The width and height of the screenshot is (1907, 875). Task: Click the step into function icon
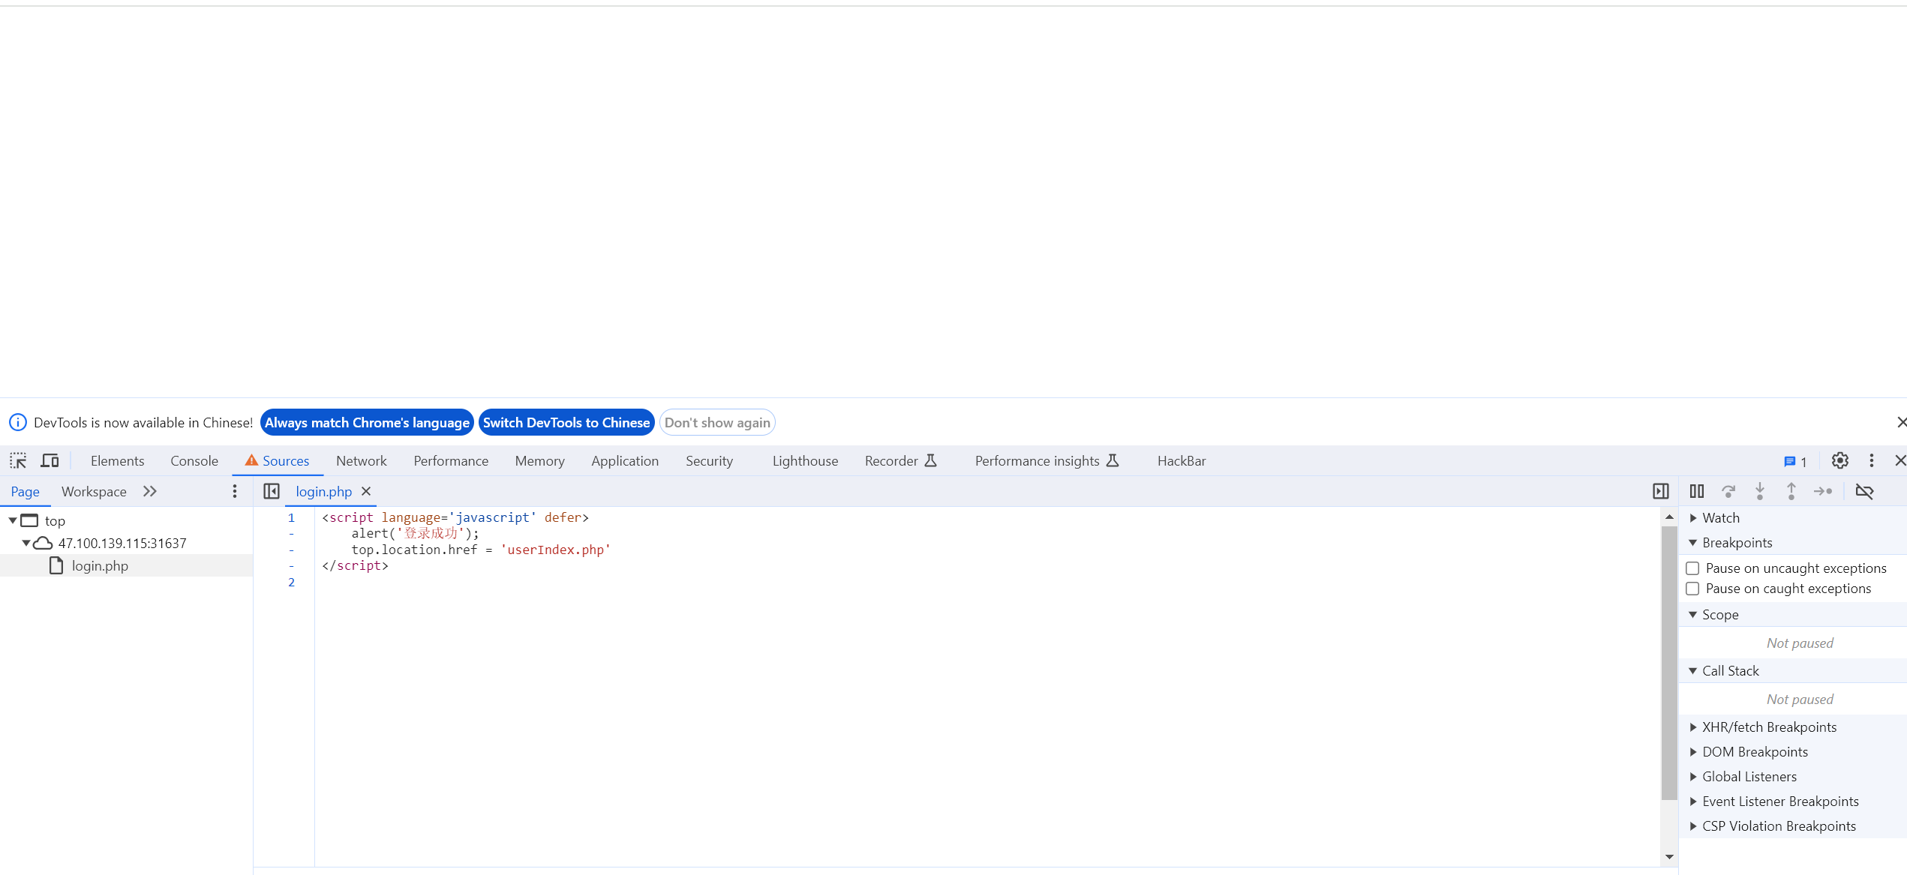coord(1760,491)
